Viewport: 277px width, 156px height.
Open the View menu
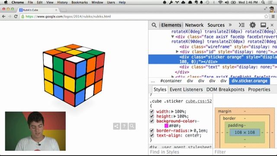tap(50, 2)
